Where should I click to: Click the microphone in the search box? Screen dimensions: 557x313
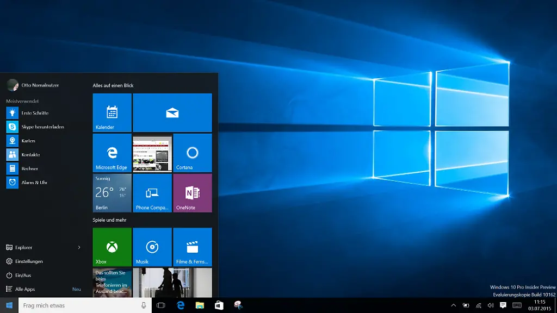point(144,305)
